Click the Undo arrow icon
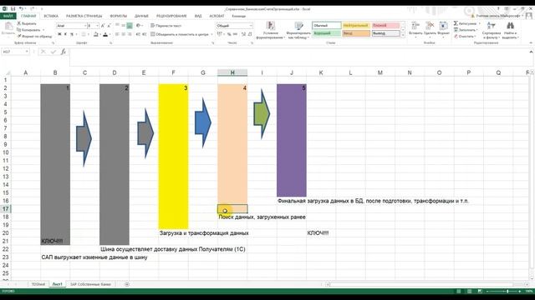This screenshot has height=300, width=535. tap(22, 9)
